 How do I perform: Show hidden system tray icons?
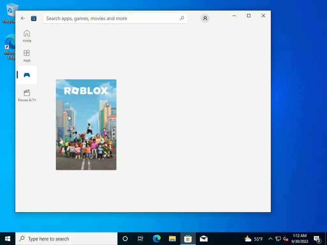pos(270,239)
